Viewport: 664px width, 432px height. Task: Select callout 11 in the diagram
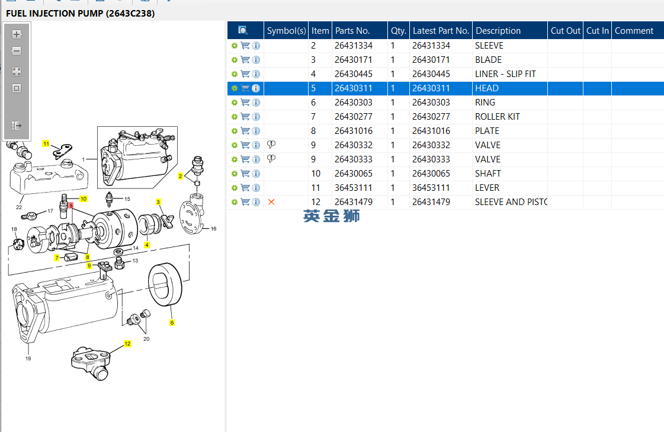(x=46, y=144)
